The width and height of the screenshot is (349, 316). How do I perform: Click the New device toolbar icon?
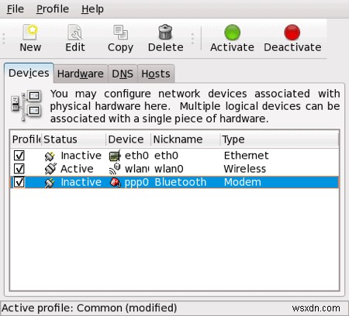(x=30, y=32)
